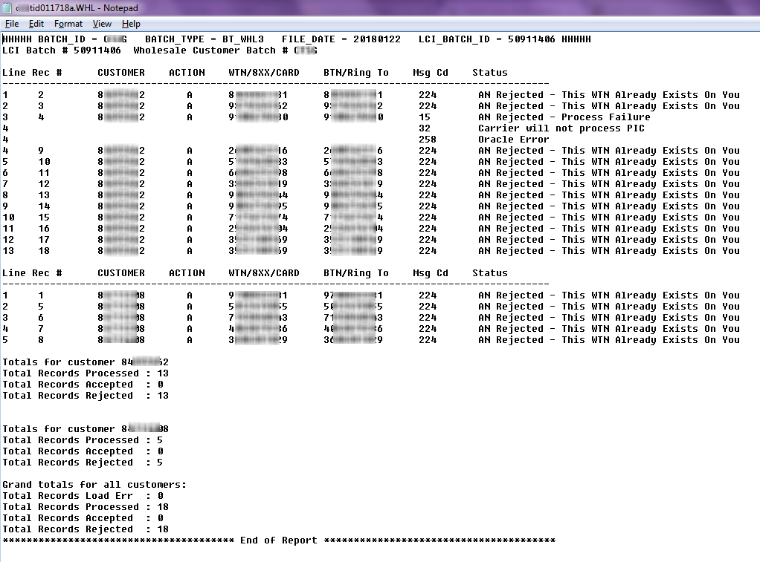This screenshot has width=760, height=562.
Task: Open the File menu
Action: click(x=12, y=24)
